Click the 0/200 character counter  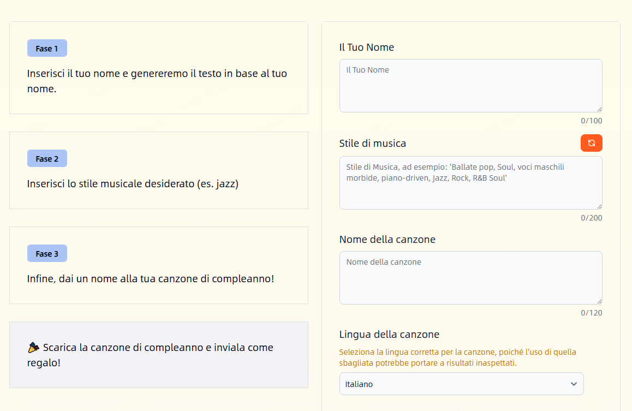[591, 218]
